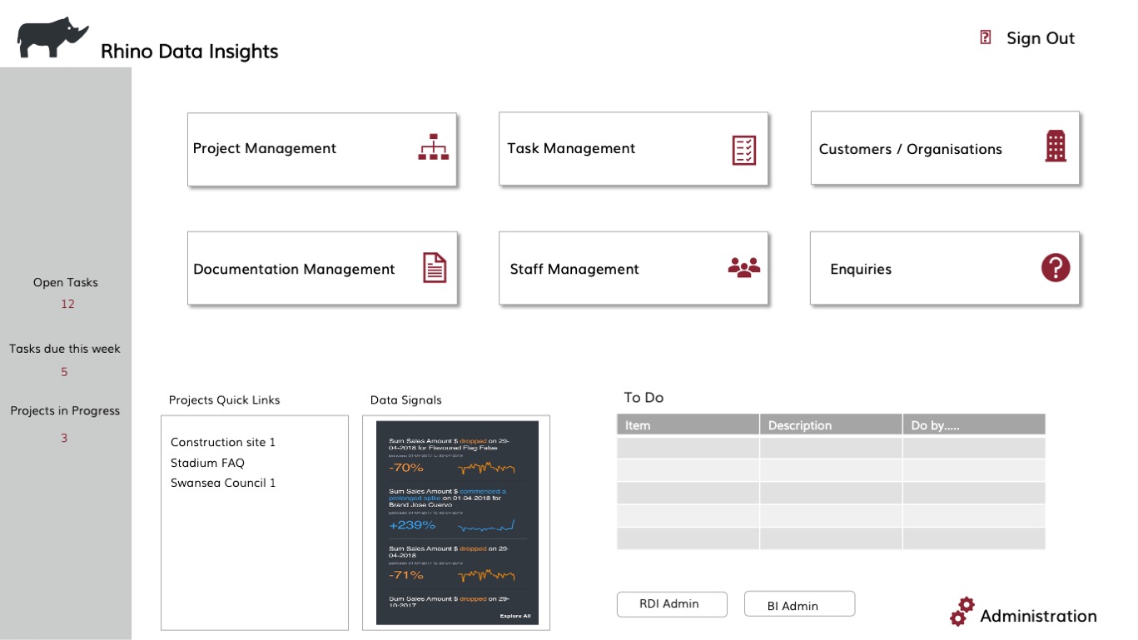The image size is (1138, 640).
Task: Open the Stadium FAQ quick link
Action: point(207,463)
